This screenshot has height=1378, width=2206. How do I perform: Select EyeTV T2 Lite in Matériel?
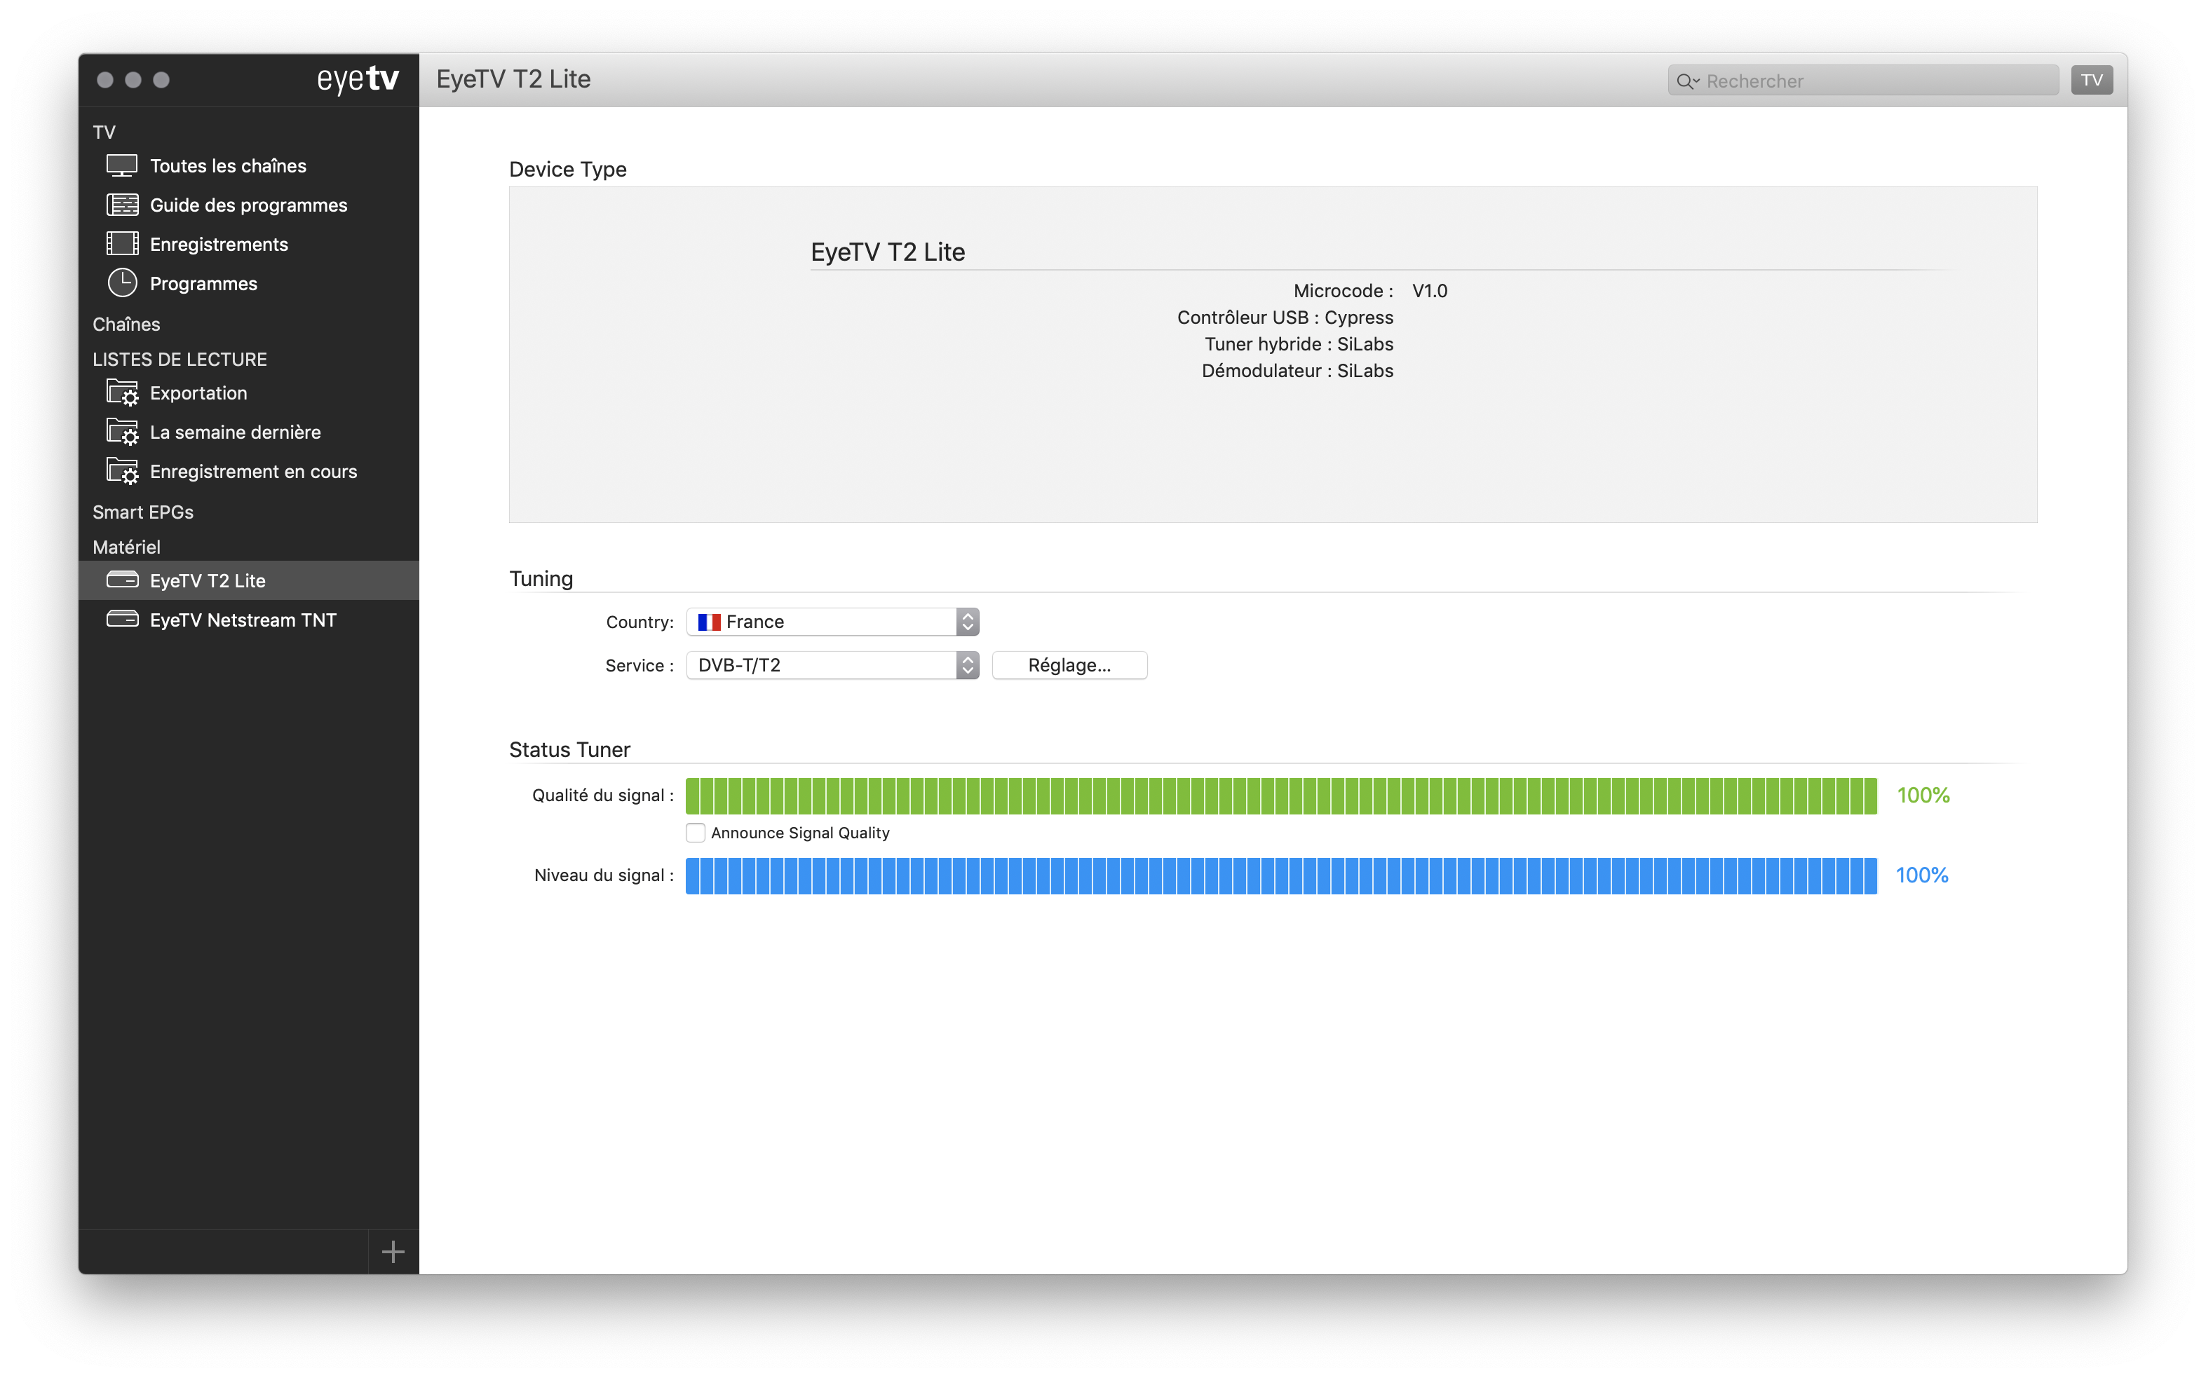click(x=248, y=580)
